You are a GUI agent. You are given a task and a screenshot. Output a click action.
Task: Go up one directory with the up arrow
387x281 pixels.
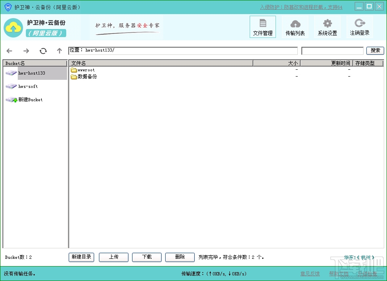[x=59, y=51]
